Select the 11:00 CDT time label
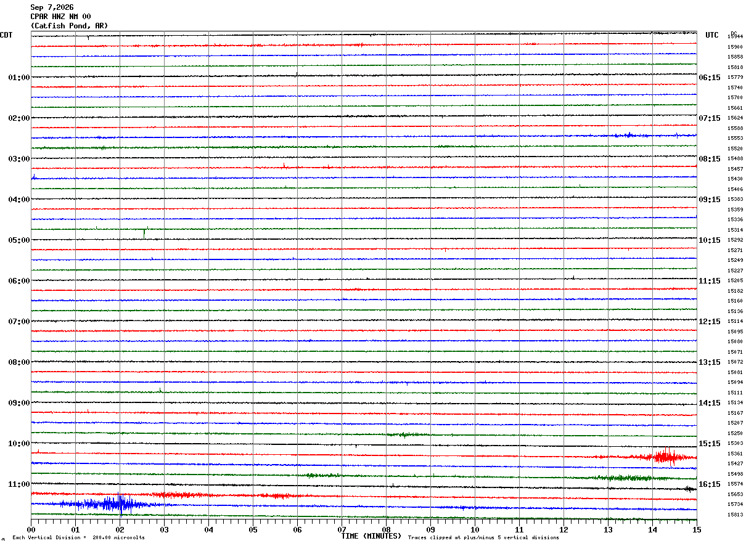The image size is (746, 546). [19, 484]
